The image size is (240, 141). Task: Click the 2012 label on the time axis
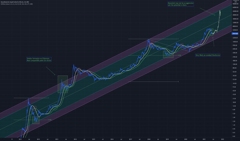pos(38,139)
